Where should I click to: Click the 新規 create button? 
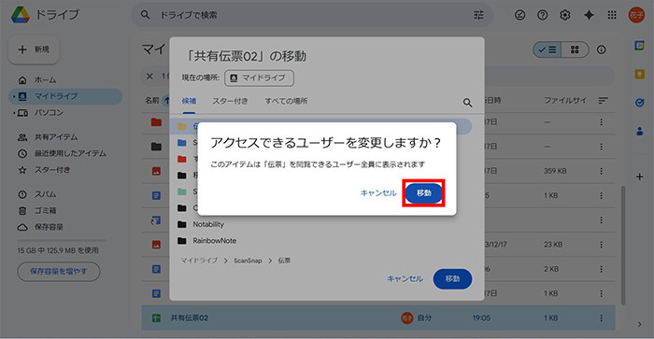point(34,49)
